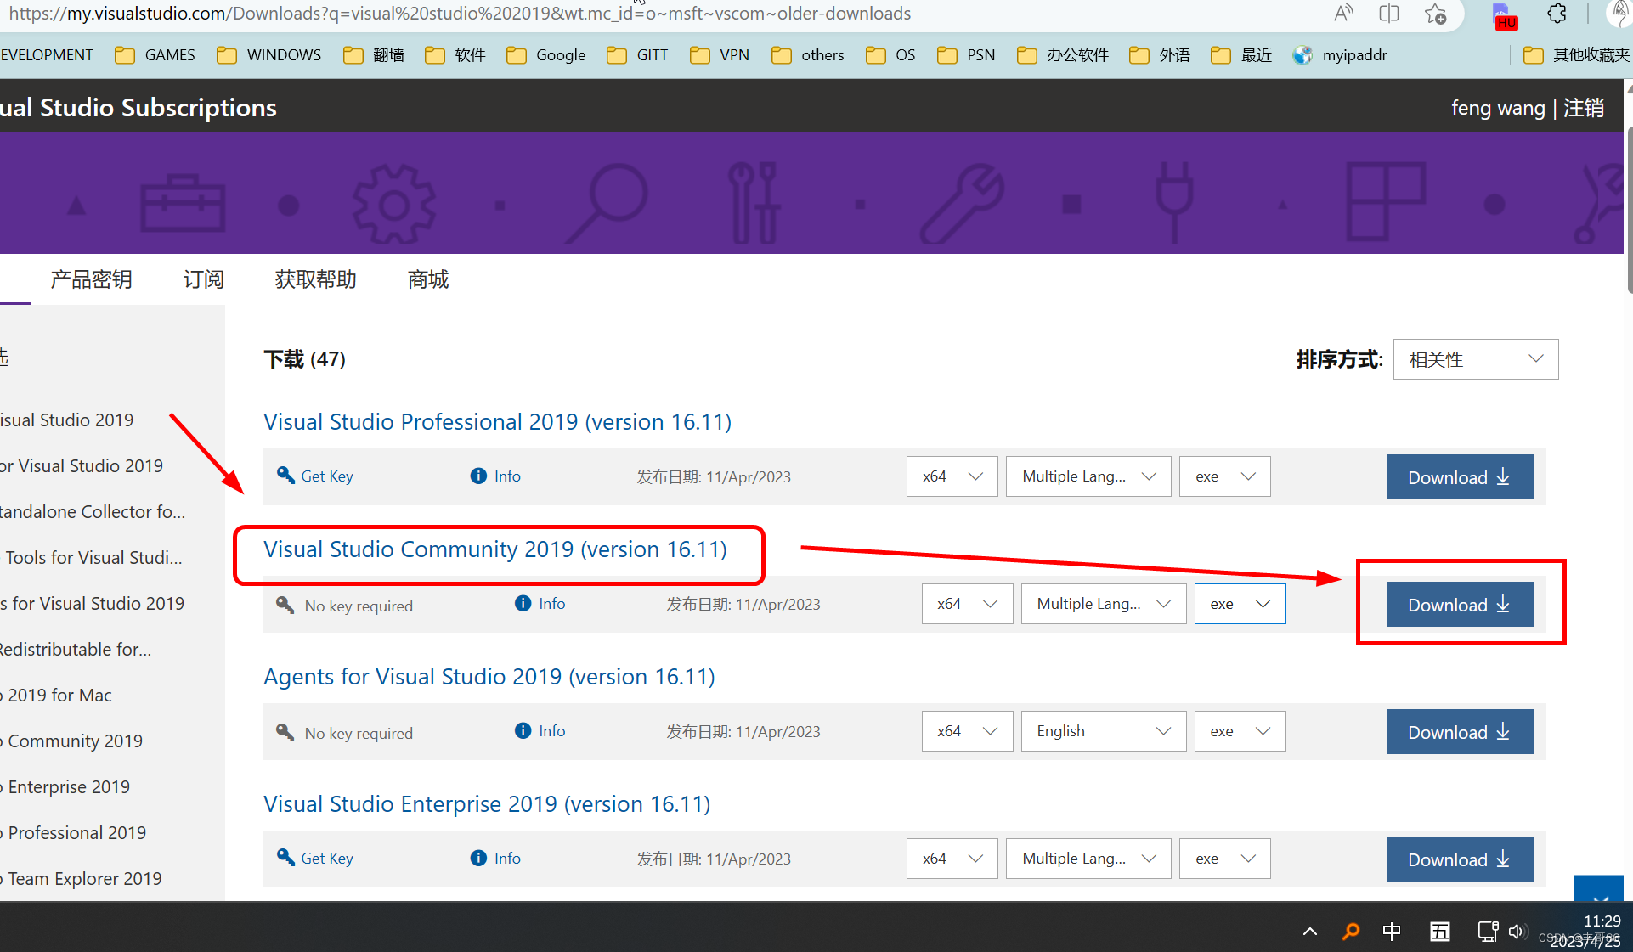
Task: Open exe dropdown for Community 2019
Action: (x=1240, y=604)
